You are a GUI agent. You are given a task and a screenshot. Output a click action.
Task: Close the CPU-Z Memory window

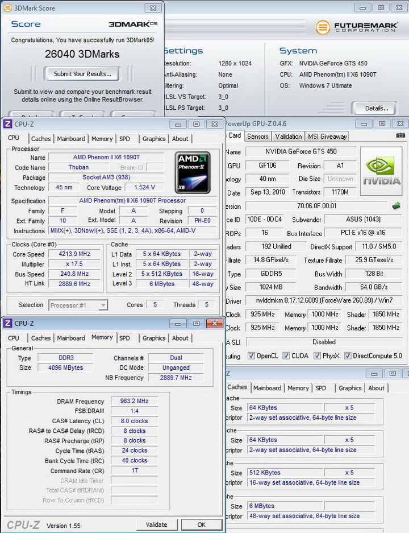click(215, 323)
